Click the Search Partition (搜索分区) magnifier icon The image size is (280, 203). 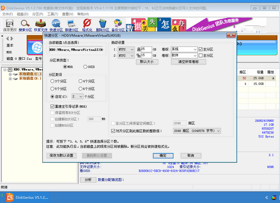pos(25,25)
